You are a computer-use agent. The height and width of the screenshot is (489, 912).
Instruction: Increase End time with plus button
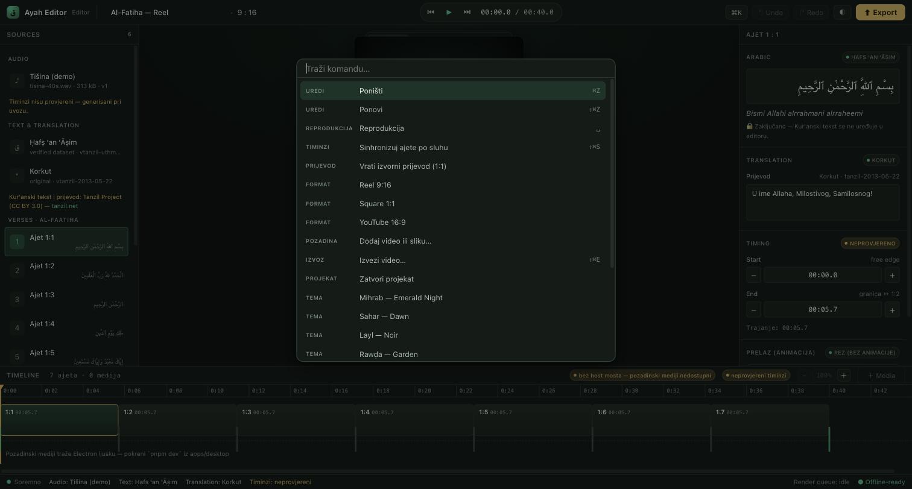892,310
